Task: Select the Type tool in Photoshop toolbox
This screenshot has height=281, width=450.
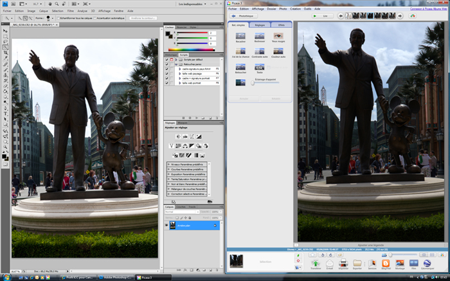Action: tap(5, 114)
